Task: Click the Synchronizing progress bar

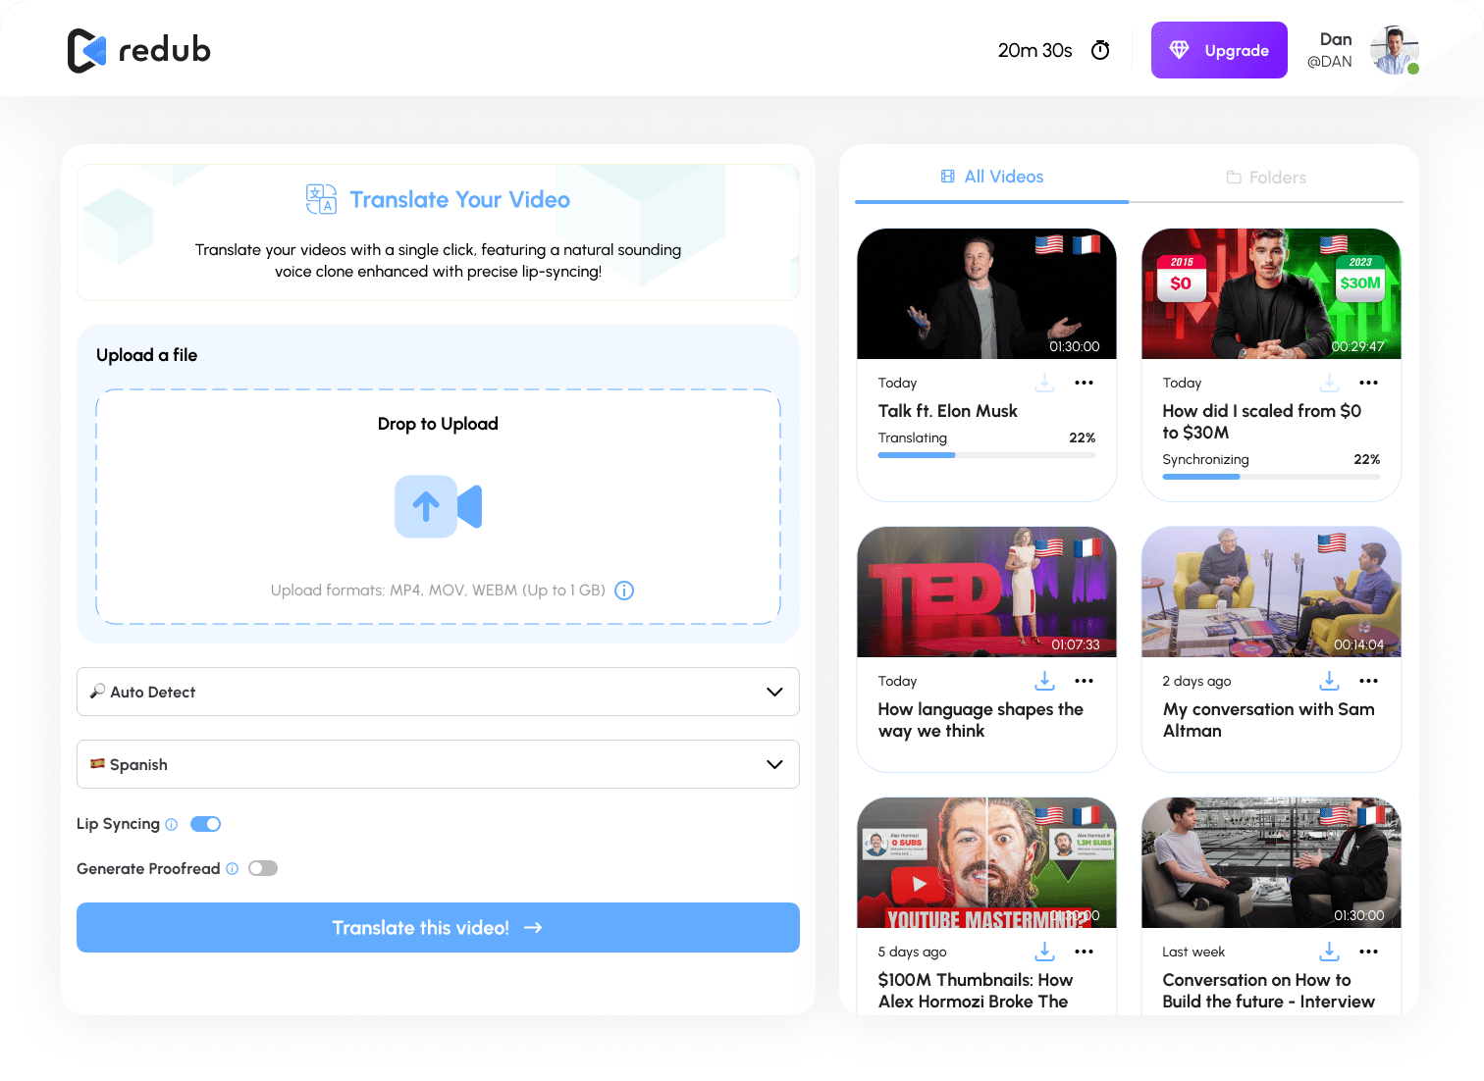Action: [x=1271, y=477]
